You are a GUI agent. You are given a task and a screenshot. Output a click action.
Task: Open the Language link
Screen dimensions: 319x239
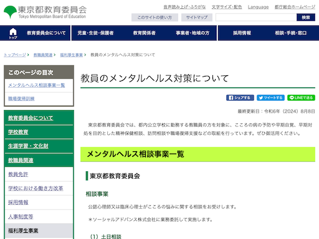click(x=258, y=7)
